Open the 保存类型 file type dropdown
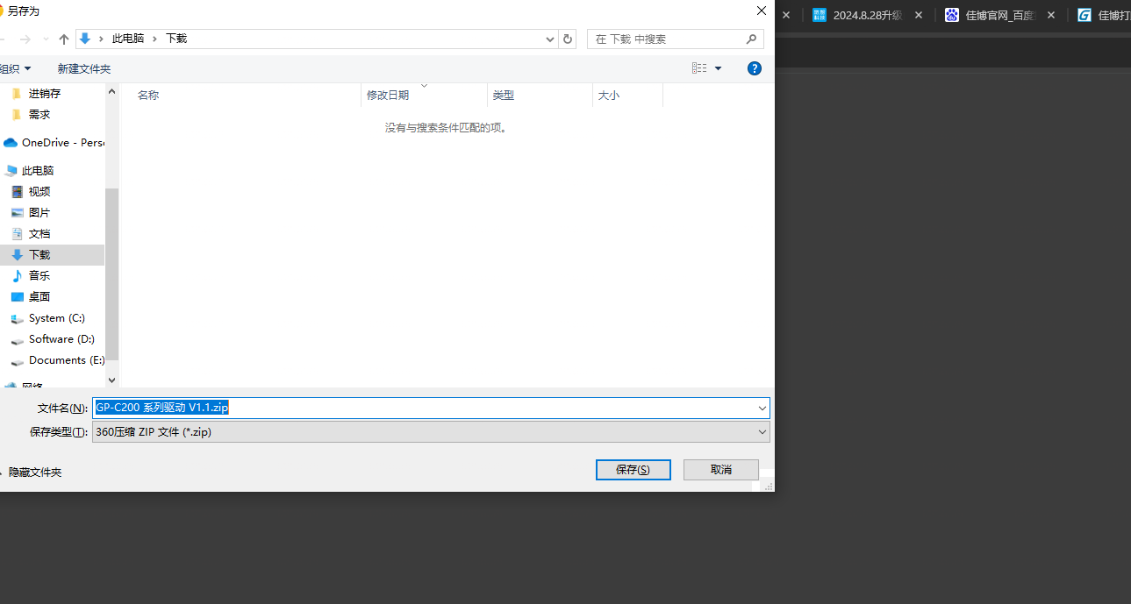The image size is (1131, 604). tap(431, 431)
